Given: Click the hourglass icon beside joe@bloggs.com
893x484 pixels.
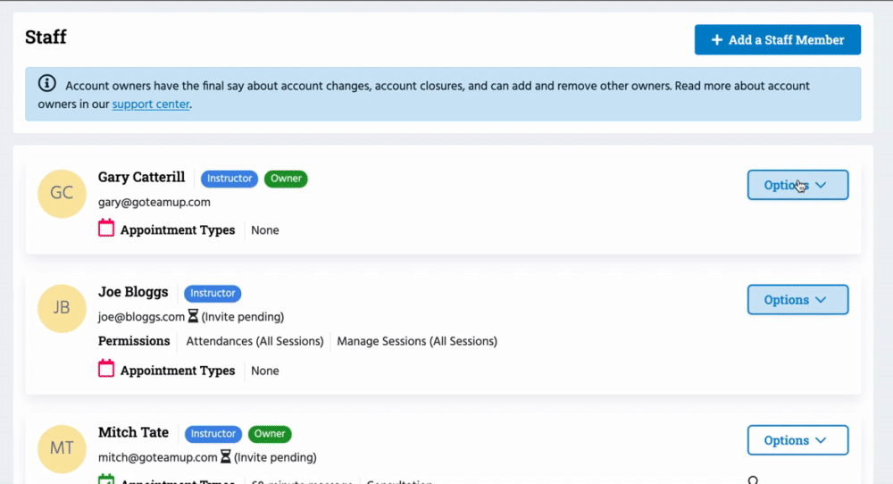Looking at the screenshot, I should (x=193, y=316).
